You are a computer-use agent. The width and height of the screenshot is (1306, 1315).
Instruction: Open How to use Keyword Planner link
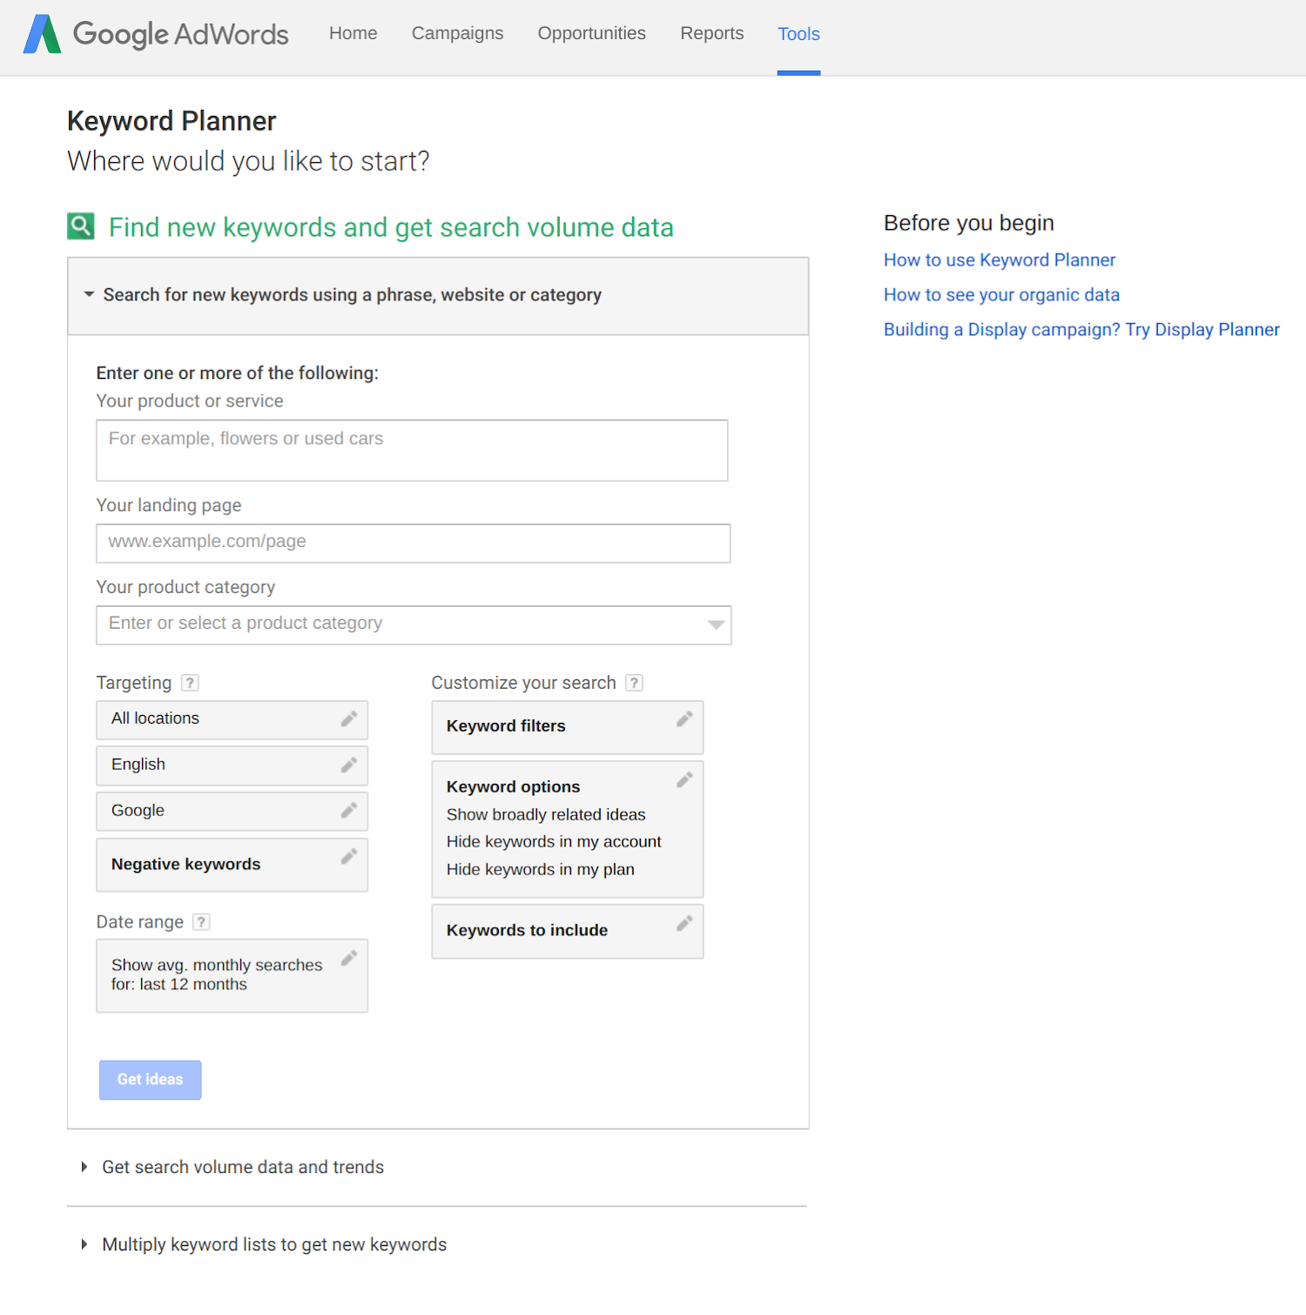point(1000,260)
